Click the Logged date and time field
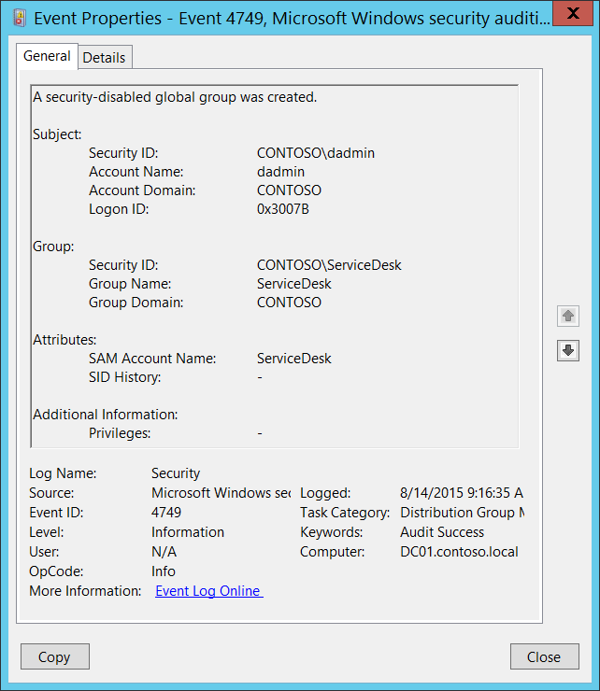Screen dimensions: 600x691 [461, 493]
